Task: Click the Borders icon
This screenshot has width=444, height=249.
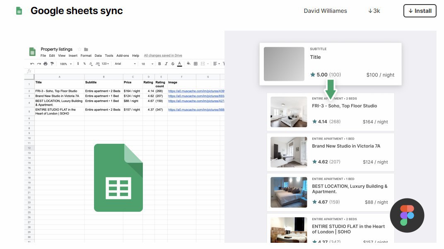Action: (195, 64)
